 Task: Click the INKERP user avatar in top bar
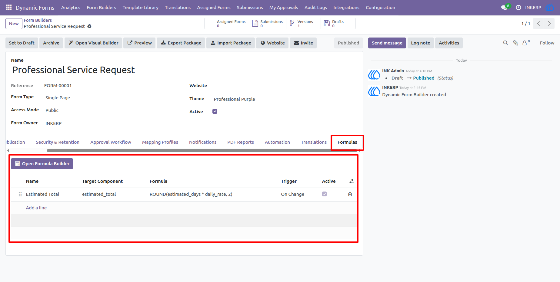(549, 7)
